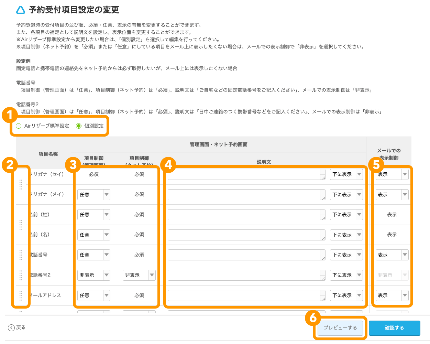Viewport: 430px width, 344px height.
Task: Open 管理画面 control dropdown for 名前（名）
Action: 94,235
